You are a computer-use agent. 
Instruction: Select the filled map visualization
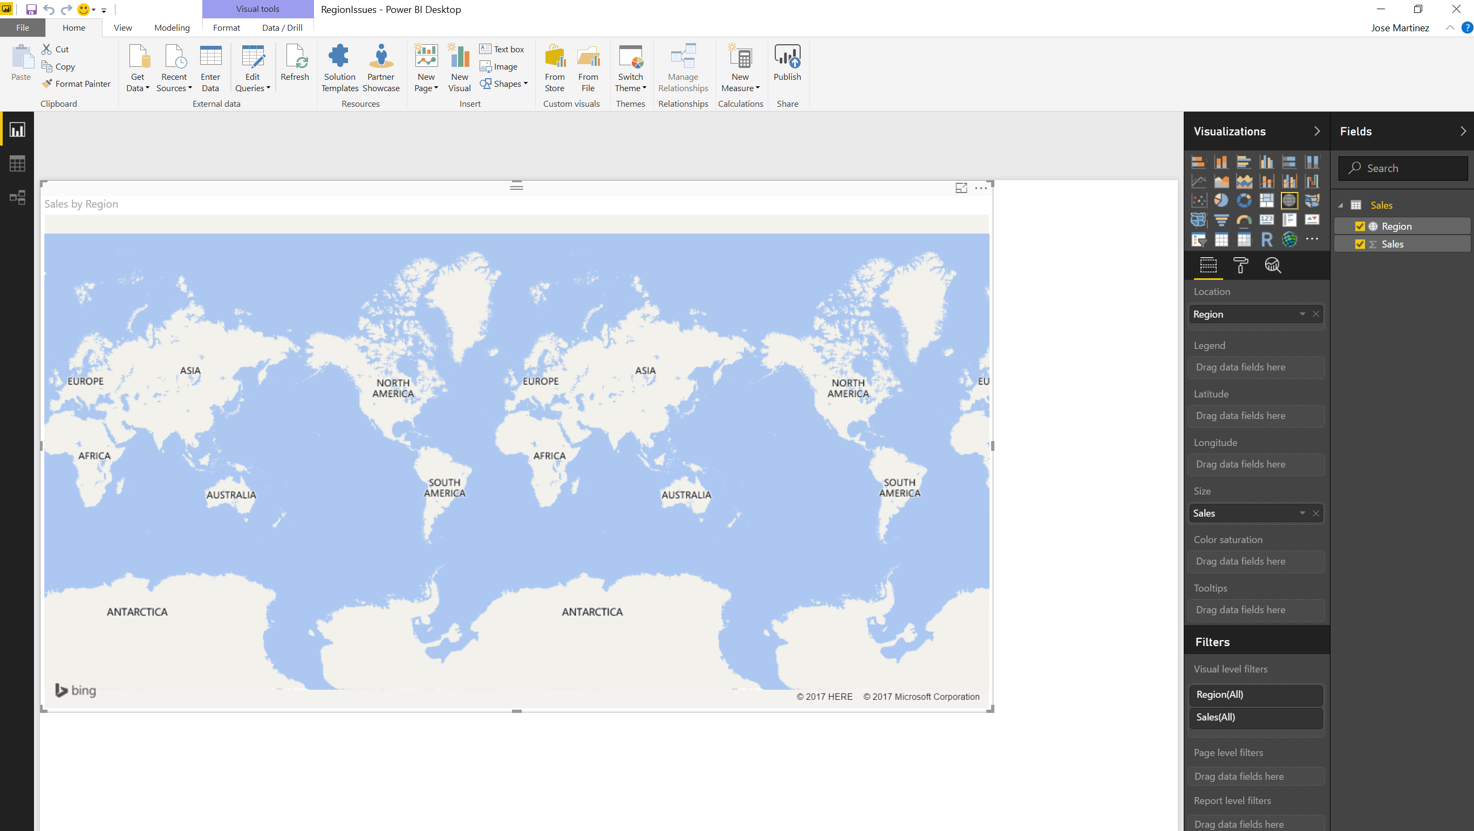click(1312, 201)
